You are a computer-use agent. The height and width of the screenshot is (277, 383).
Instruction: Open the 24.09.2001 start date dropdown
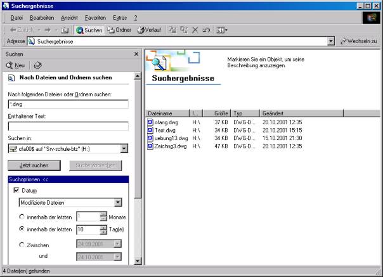[x=118, y=244]
